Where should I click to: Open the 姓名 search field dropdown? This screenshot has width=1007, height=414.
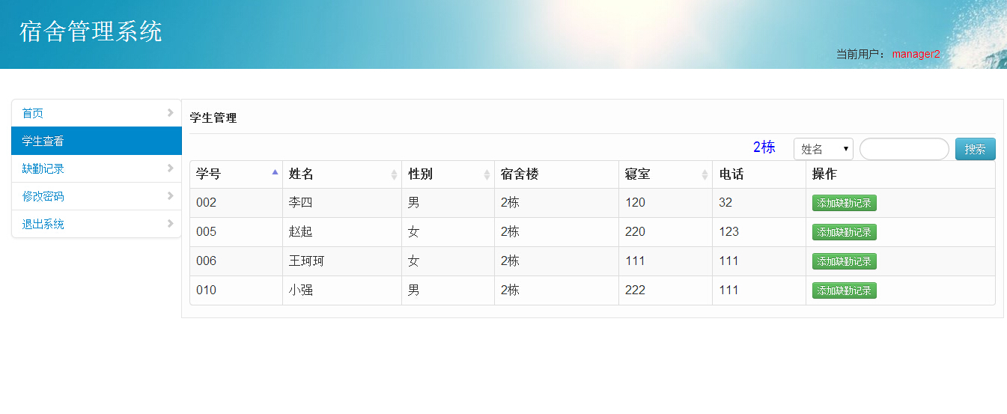[x=824, y=149]
